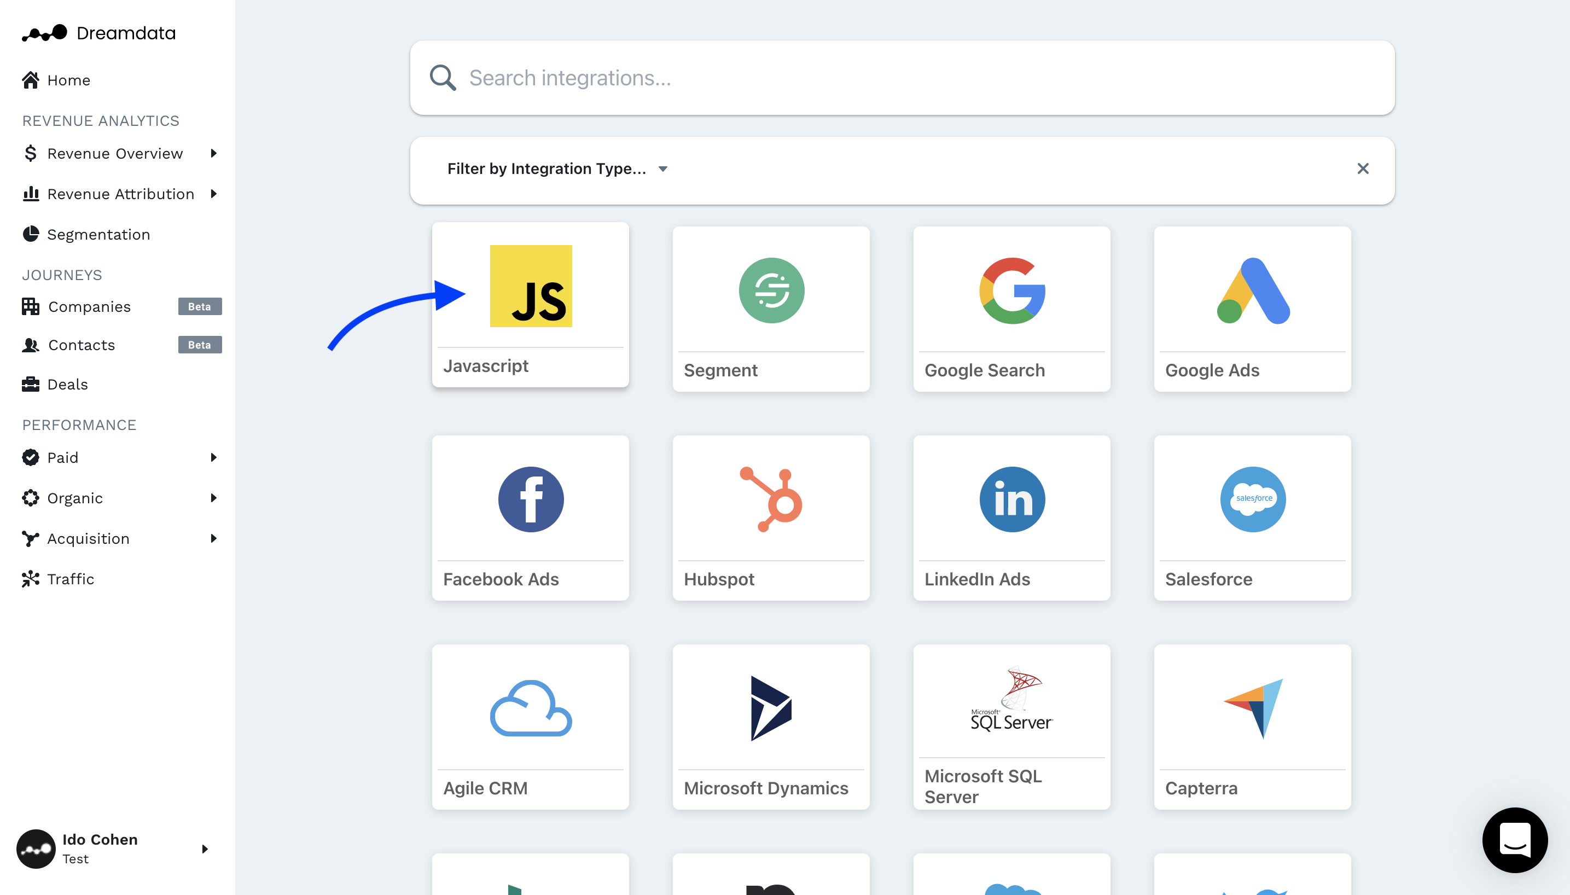The width and height of the screenshot is (1570, 895).
Task: Expand the Acquisition submenu arrow
Action: point(214,538)
